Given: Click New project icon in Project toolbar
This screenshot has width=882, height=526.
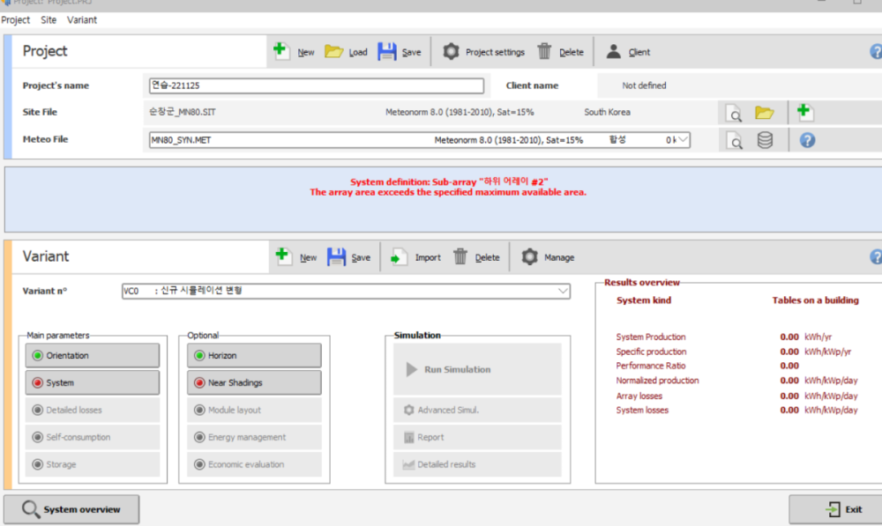Looking at the screenshot, I should pyautogui.click(x=281, y=52).
